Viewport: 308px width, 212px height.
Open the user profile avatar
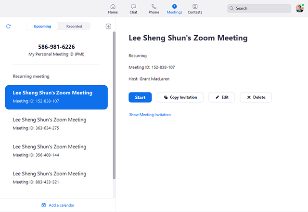click(x=299, y=8)
